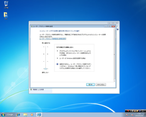Open the Recycle Bin desktop icon
The width and height of the screenshot is (146, 117).
point(6,5)
